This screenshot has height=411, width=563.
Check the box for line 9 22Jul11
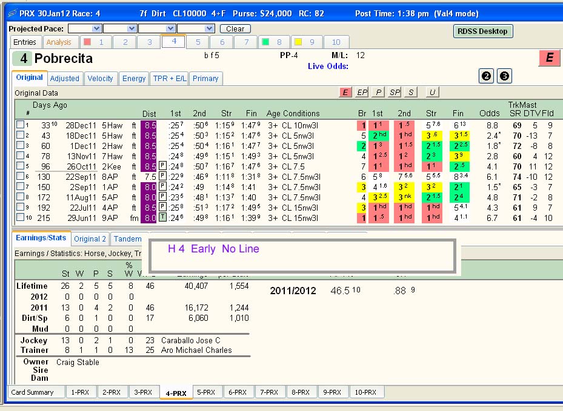pos(20,207)
